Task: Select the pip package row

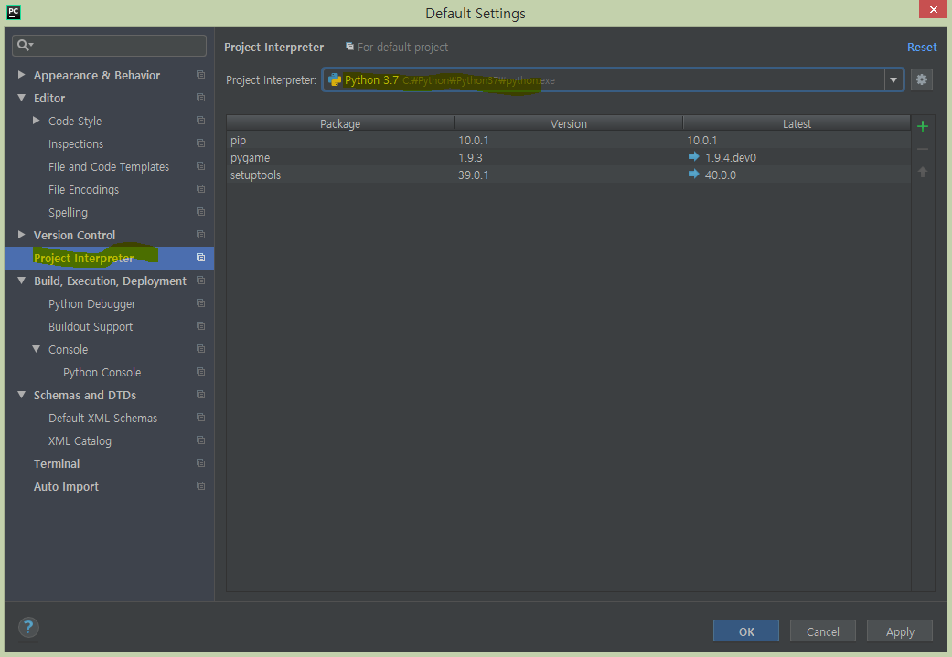Action: click(x=568, y=140)
